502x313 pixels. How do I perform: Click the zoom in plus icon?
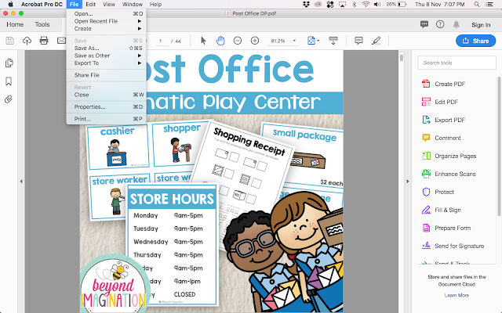click(x=255, y=41)
